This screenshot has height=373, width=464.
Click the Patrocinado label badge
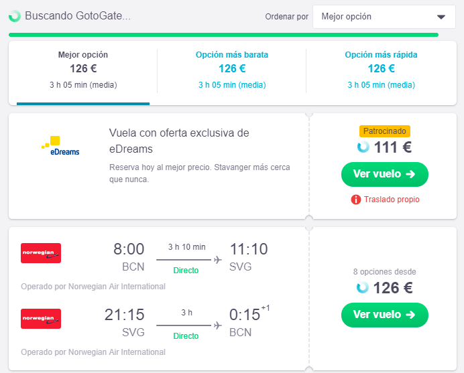pyautogui.click(x=384, y=131)
